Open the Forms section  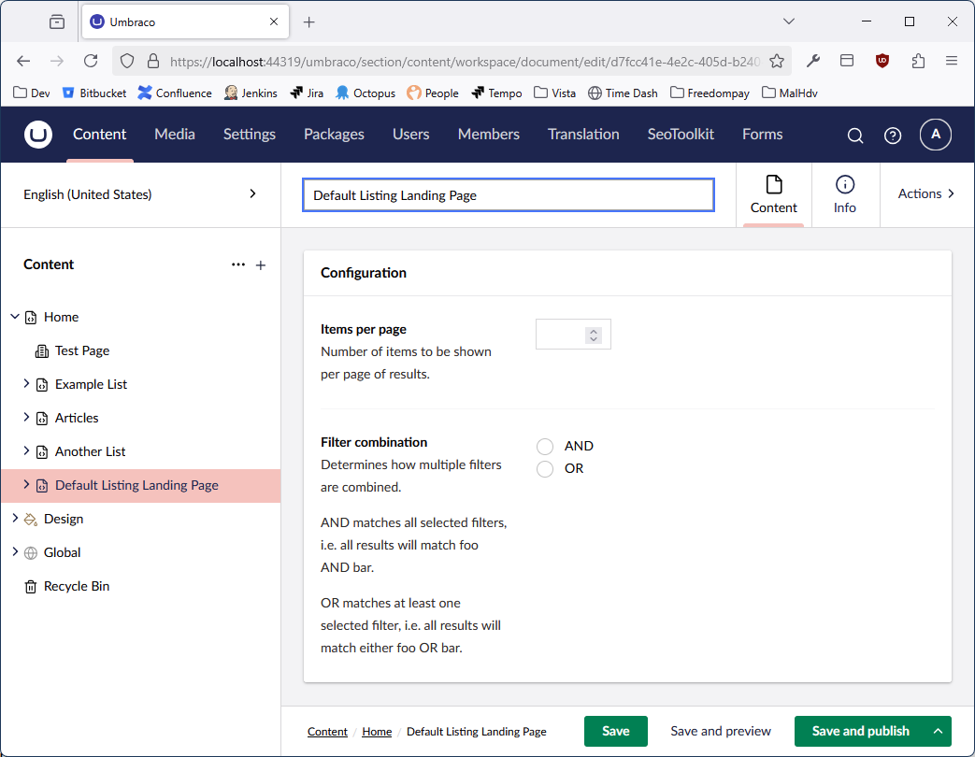[763, 135]
